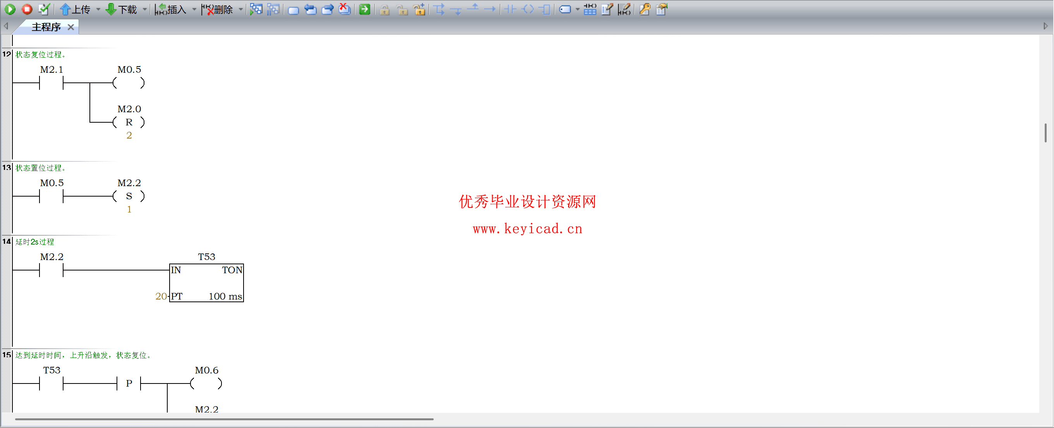Click the padlock with plus icon
Image resolution: width=1054 pixels, height=428 pixels.
[x=419, y=9]
